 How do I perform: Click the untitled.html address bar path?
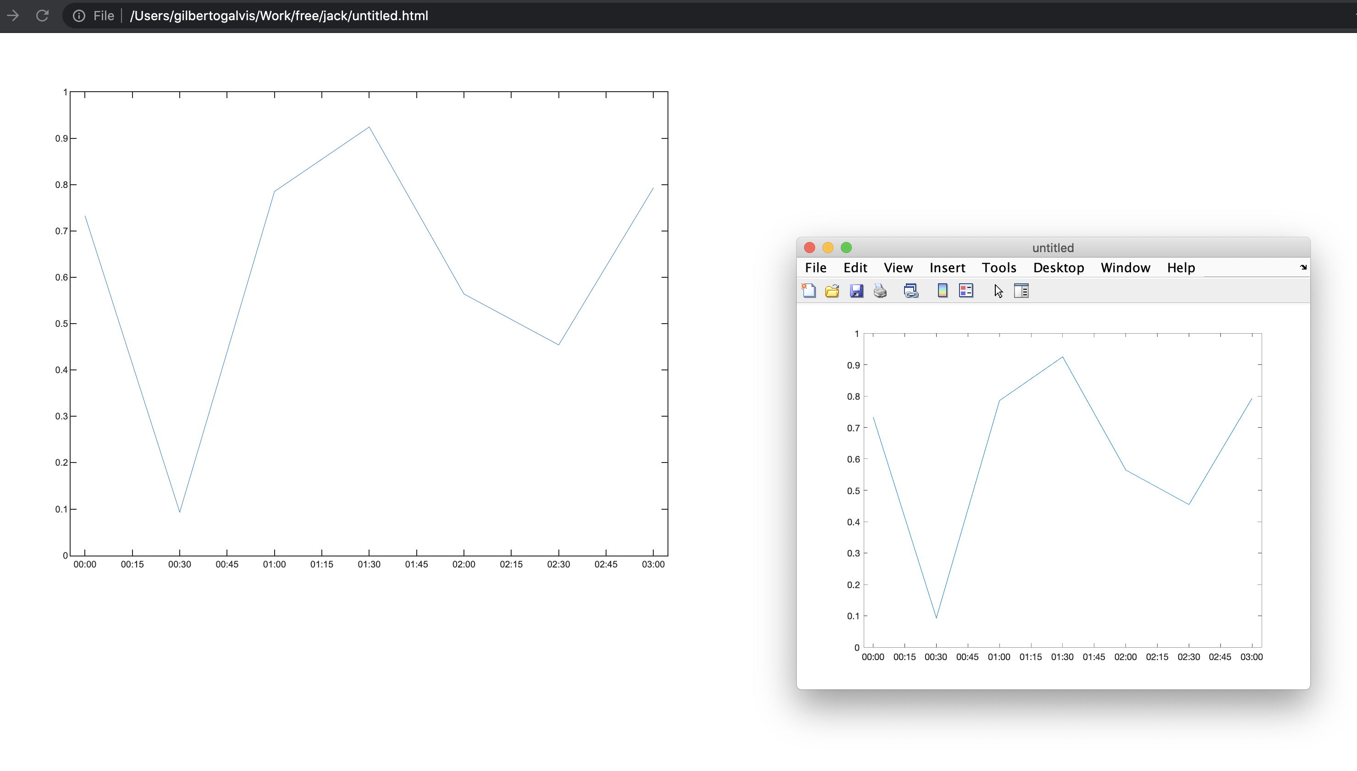tap(279, 16)
